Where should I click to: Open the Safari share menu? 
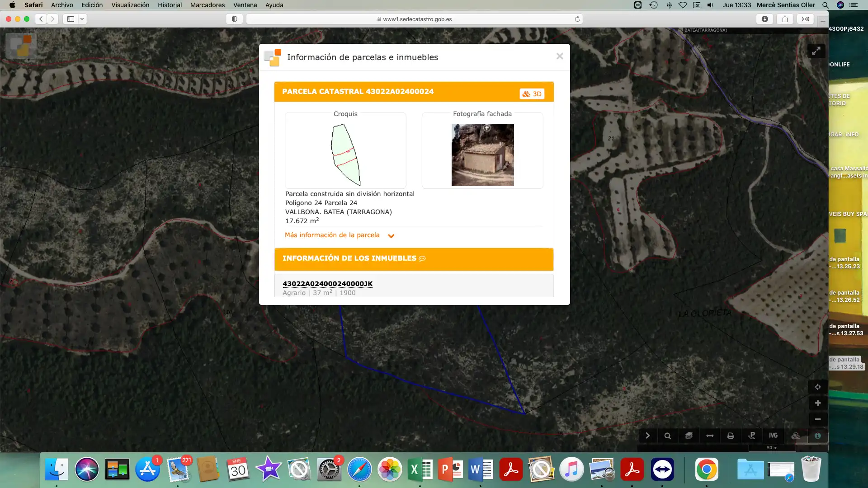[x=785, y=19]
